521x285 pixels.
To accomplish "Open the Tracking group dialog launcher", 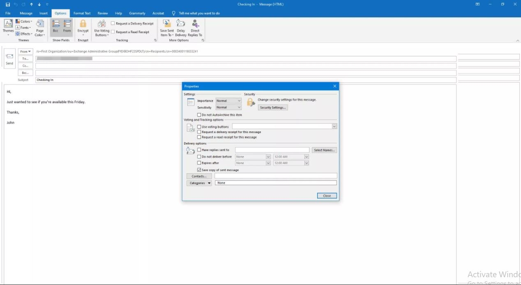I will (x=155, y=40).
